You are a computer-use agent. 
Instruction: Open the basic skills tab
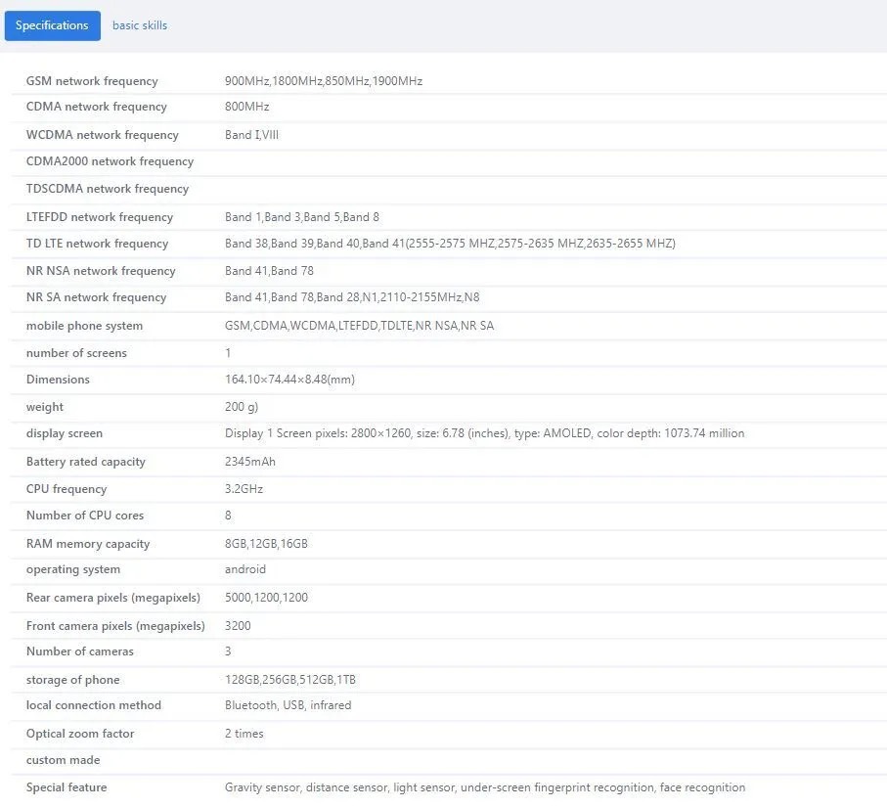coord(140,25)
